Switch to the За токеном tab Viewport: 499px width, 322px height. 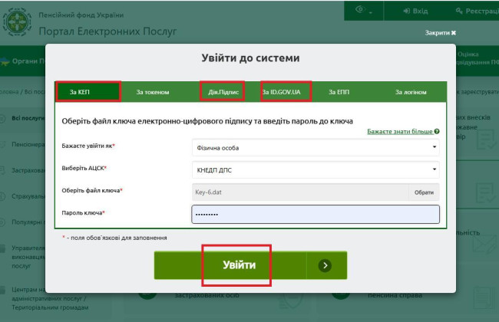click(x=153, y=92)
